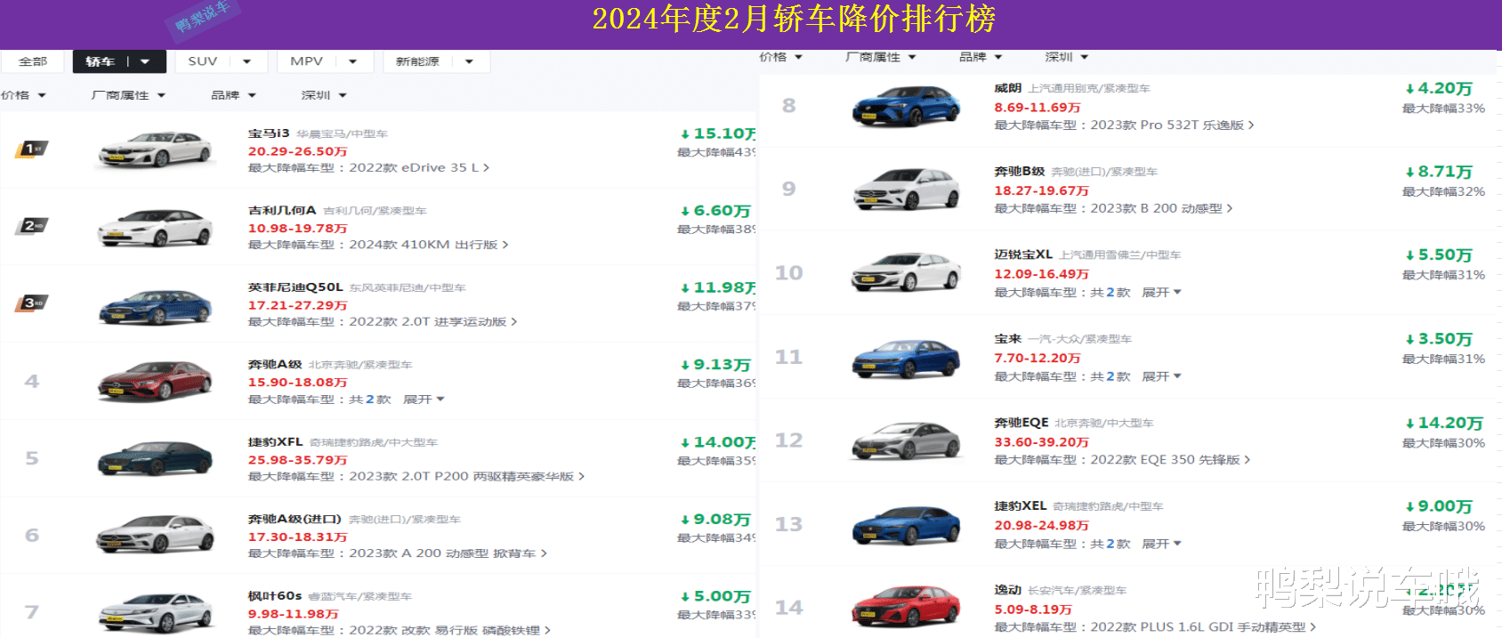Image resolution: width=1502 pixels, height=638 pixels.
Task: Open the 奔驰B级 car thumbnail
Action: (906, 189)
